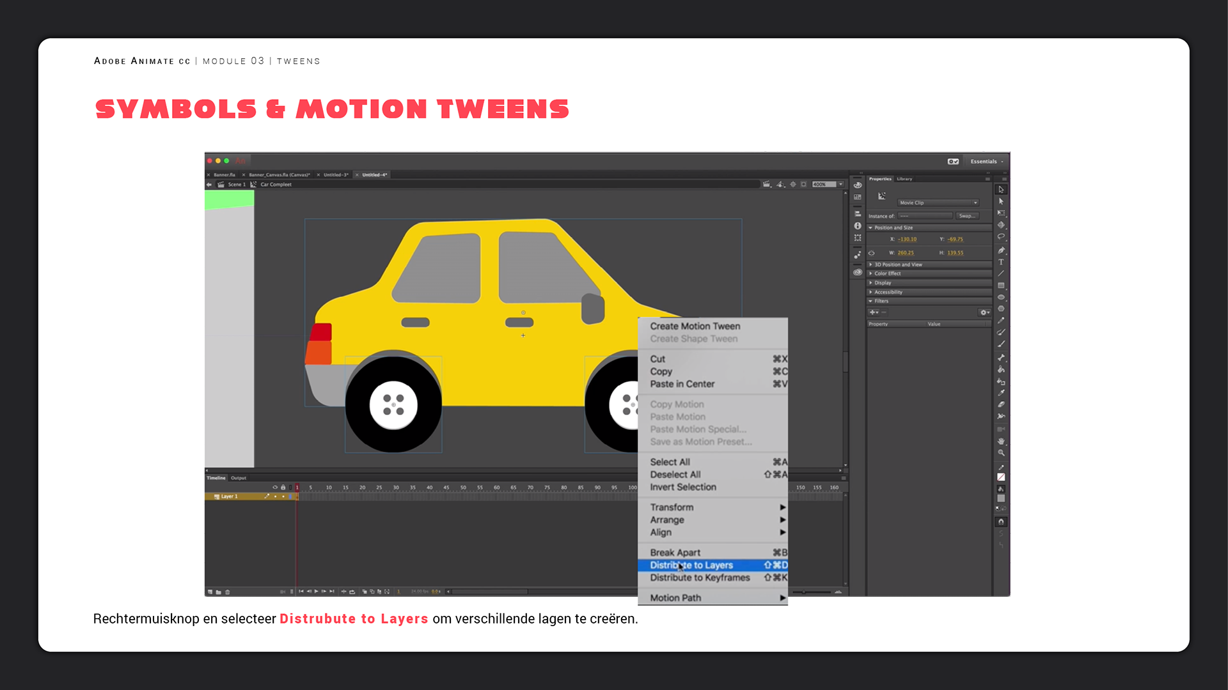Screen dimensions: 1228x690
Task: Select the Pen tool
Action: pyautogui.click(x=1001, y=250)
